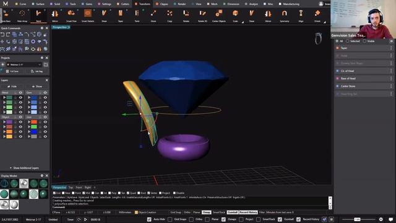Select the Align tool
This screenshot has height=223, width=396.
[301, 15]
